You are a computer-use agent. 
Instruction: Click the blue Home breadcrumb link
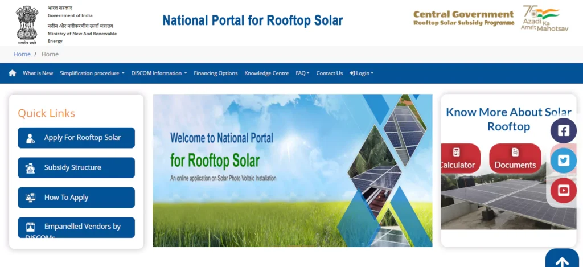pos(22,54)
